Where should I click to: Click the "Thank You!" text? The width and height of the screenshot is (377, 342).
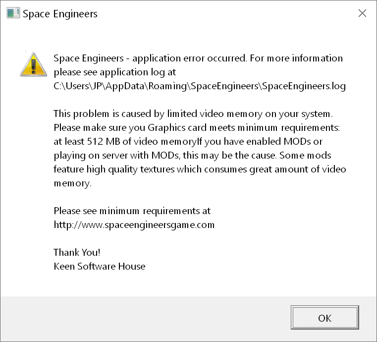tap(77, 252)
